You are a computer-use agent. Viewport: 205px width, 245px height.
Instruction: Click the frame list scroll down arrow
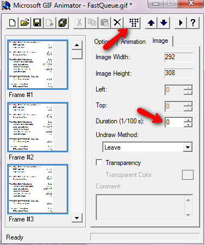(77, 218)
